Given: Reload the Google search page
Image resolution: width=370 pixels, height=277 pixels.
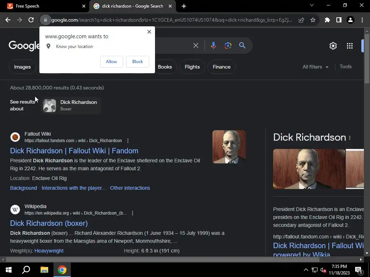Looking at the screenshot, I should coord(31,20).
